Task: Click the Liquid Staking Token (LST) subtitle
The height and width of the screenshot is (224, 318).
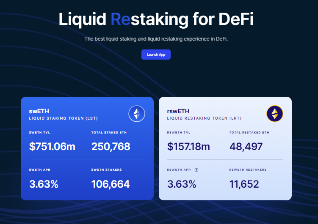Action: coord(64,118)
